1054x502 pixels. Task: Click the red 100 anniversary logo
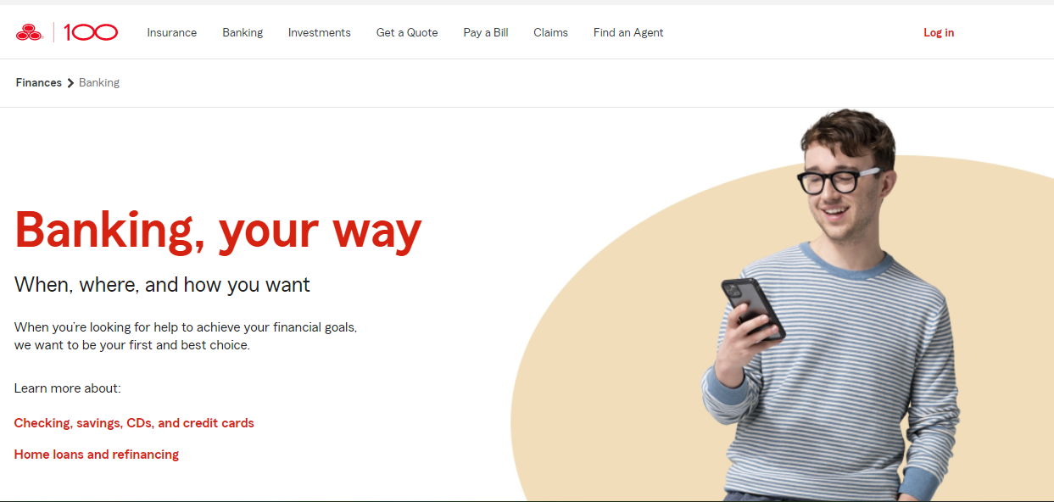tap(91, 32)
